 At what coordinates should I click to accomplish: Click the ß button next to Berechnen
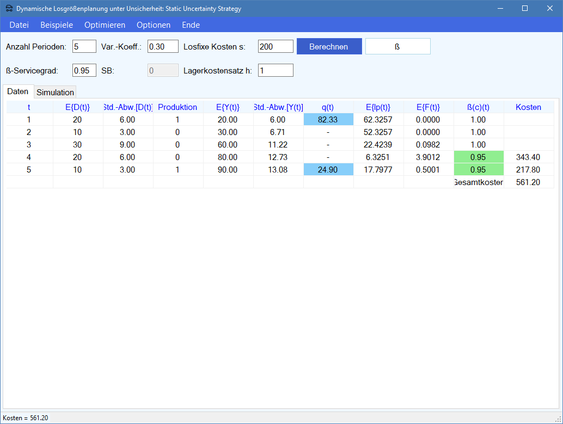point(397,47)
